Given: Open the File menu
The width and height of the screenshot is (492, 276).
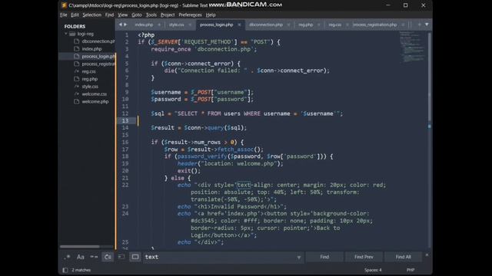Looking at the screenshot, I should pyautogui.click(x=64, y=15).
